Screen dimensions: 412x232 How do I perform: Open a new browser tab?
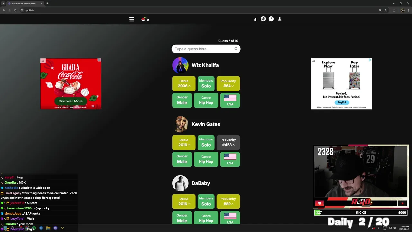tap(47, 3)
